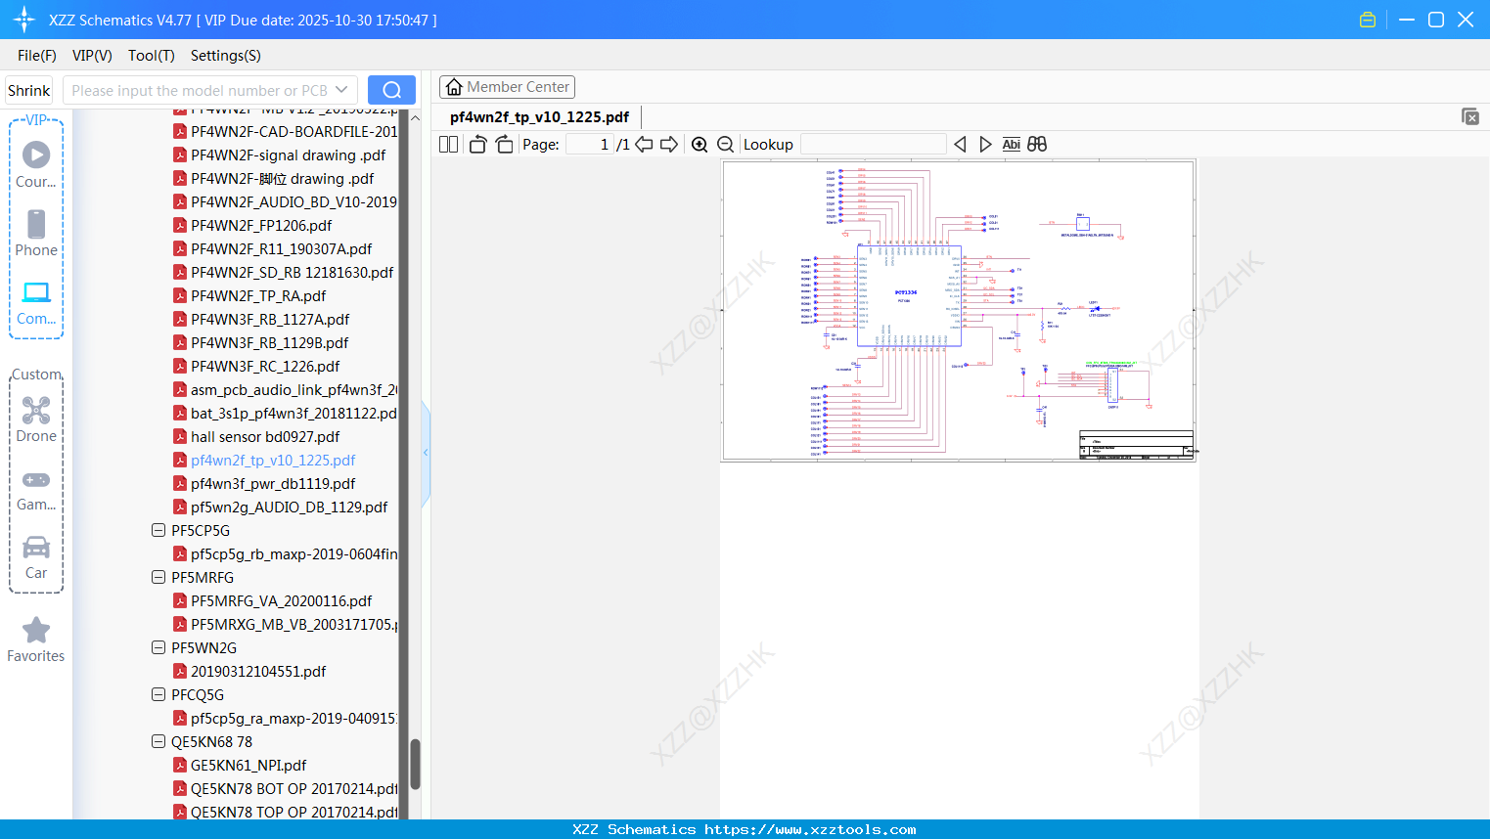The image size is (1490, 839).
Task: Toggle the Abi match-case option
Action: [1012, 144]
